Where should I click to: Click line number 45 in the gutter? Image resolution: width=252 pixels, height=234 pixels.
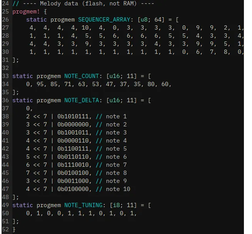pyautogui.click(x=5, y=173)
